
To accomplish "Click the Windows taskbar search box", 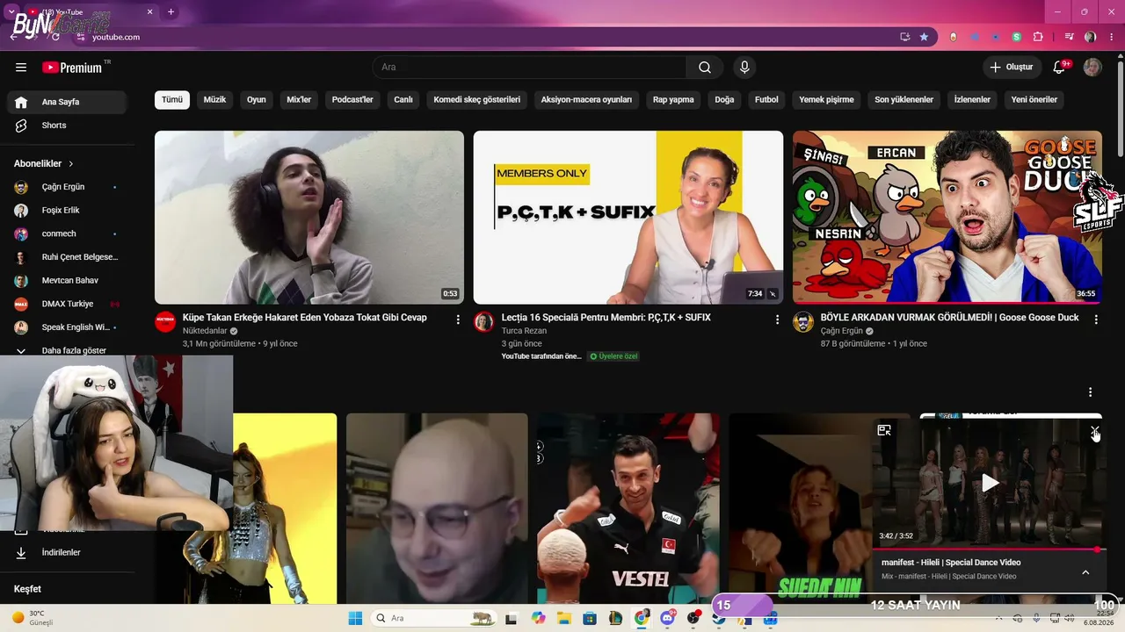I will point(433,618).
